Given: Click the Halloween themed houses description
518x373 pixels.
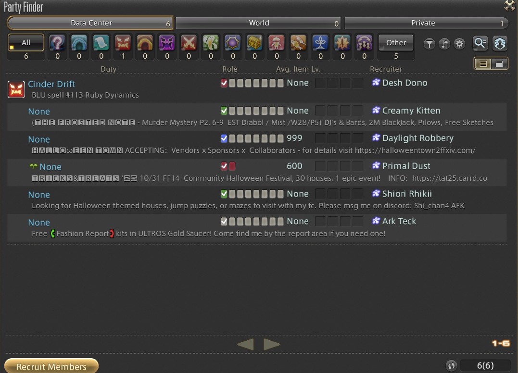Looking at the screenshot, I should pyautogui.click(x=248, y=206).
